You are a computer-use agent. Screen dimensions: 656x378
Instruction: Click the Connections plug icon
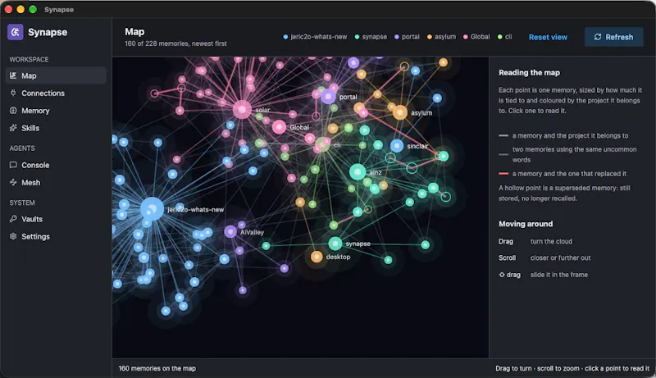click(13, 93)
